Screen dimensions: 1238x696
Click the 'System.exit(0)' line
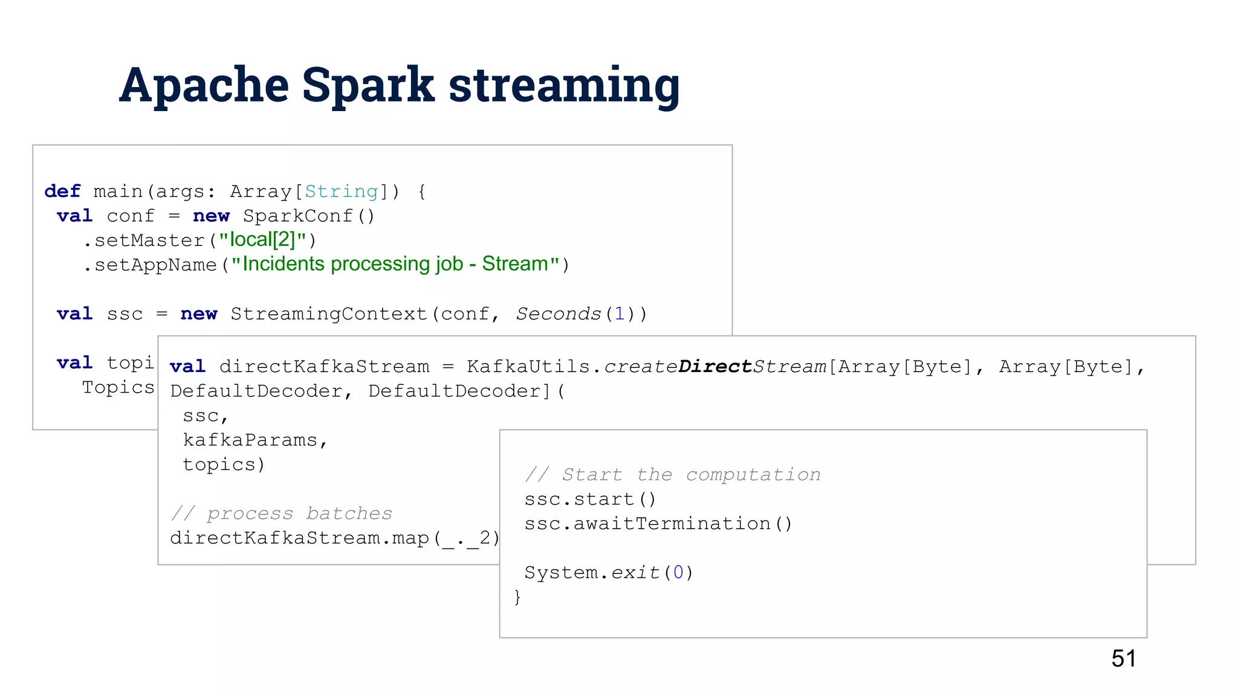tap(608, 573)
